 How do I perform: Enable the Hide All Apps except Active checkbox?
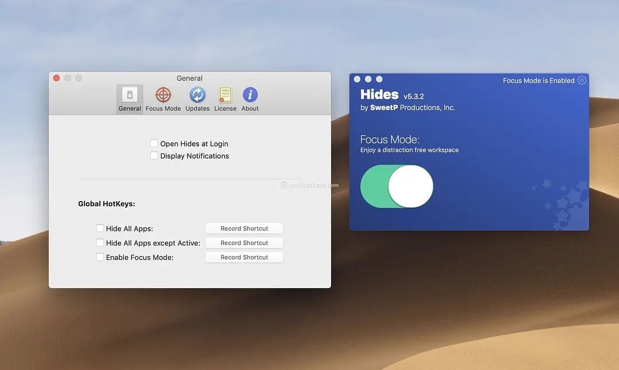(x=100, y=243)
